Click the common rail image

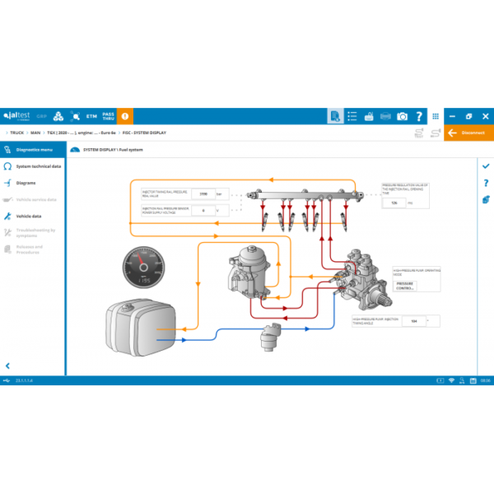tap(305, 195)
